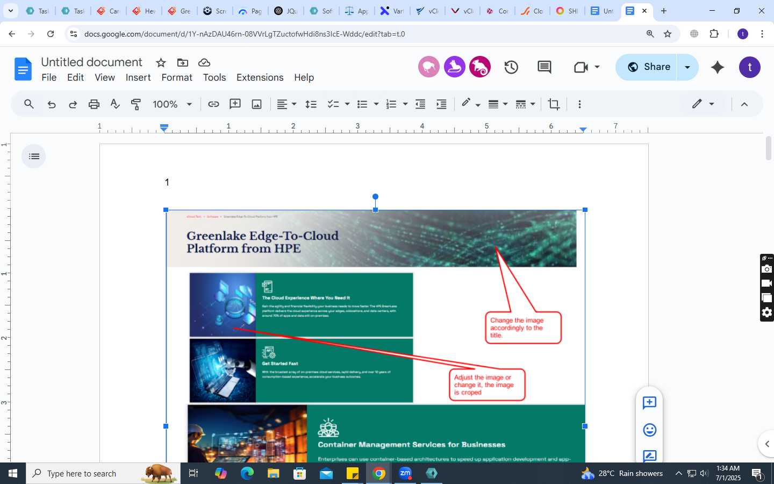View document cloud status icon
The height and width of the screenshot is (484, 774).
(204, 62)
